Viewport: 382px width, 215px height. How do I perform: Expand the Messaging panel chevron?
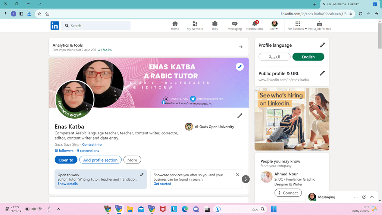pyautogui.click(x=372, y=197)
